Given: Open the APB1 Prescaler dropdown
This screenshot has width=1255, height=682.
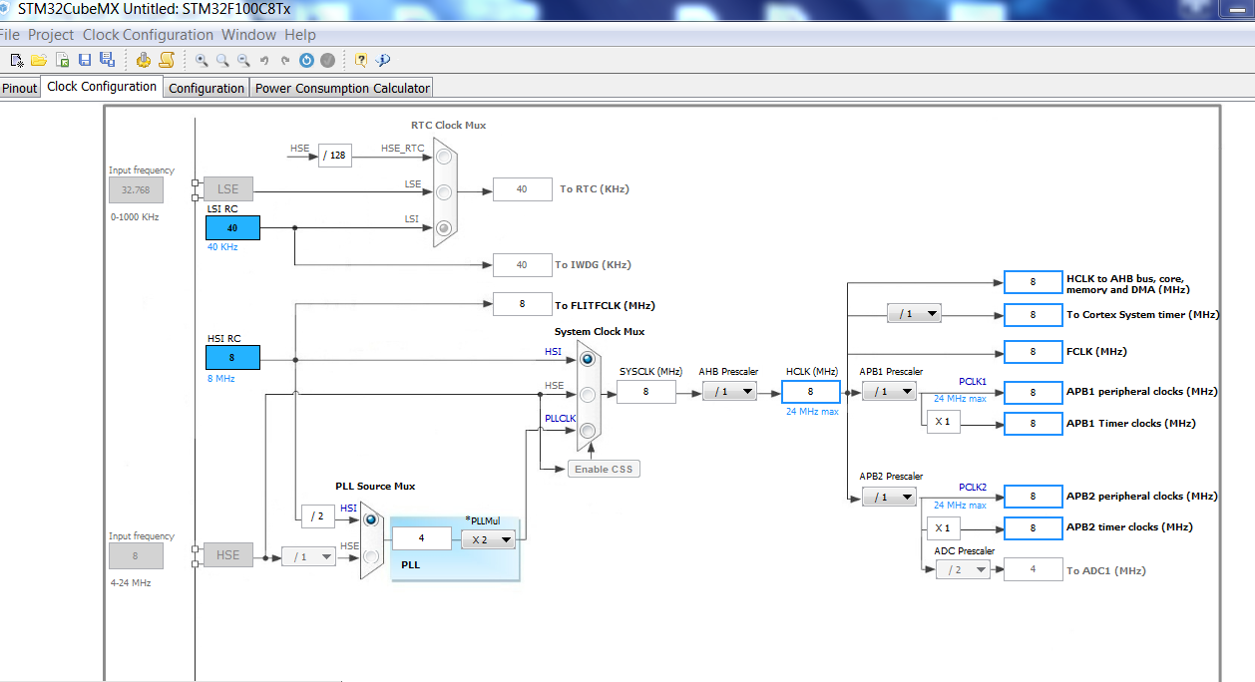Looking at the screenshot, I should [x=889, y=392].
